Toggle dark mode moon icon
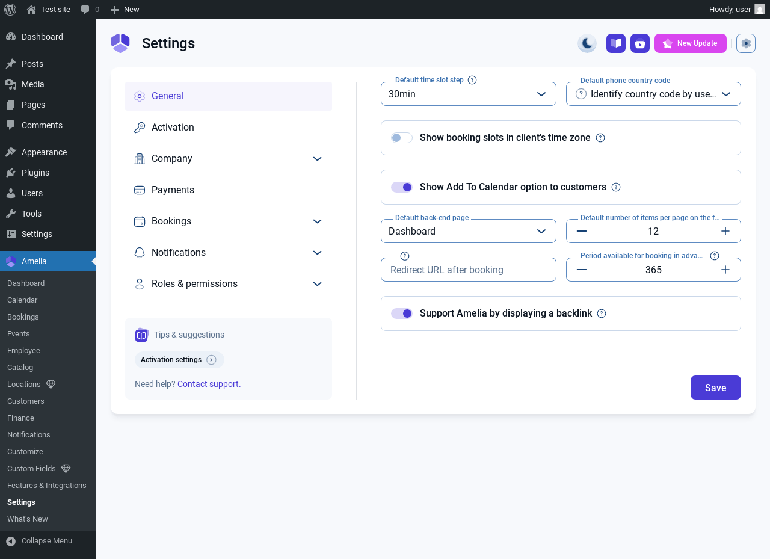Viewport: 770px width, 559px height. pos(587,43)
